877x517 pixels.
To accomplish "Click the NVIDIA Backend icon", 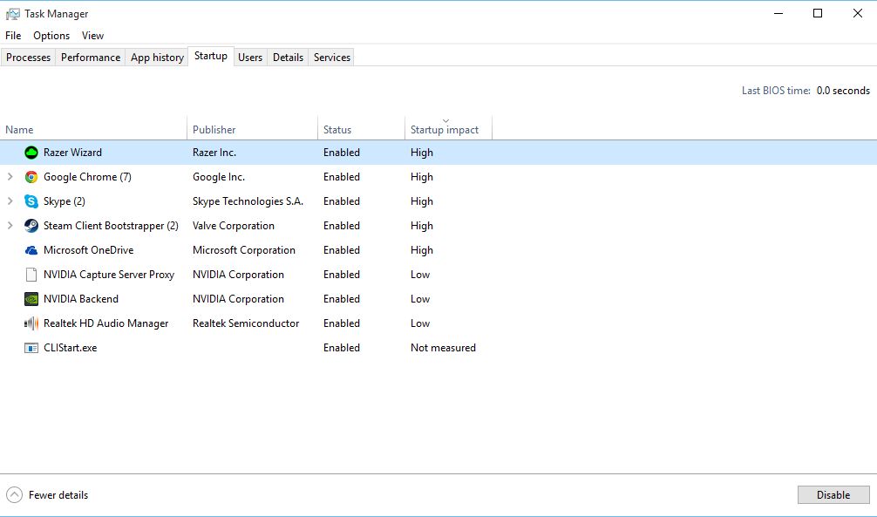I will tap(30, 299).
